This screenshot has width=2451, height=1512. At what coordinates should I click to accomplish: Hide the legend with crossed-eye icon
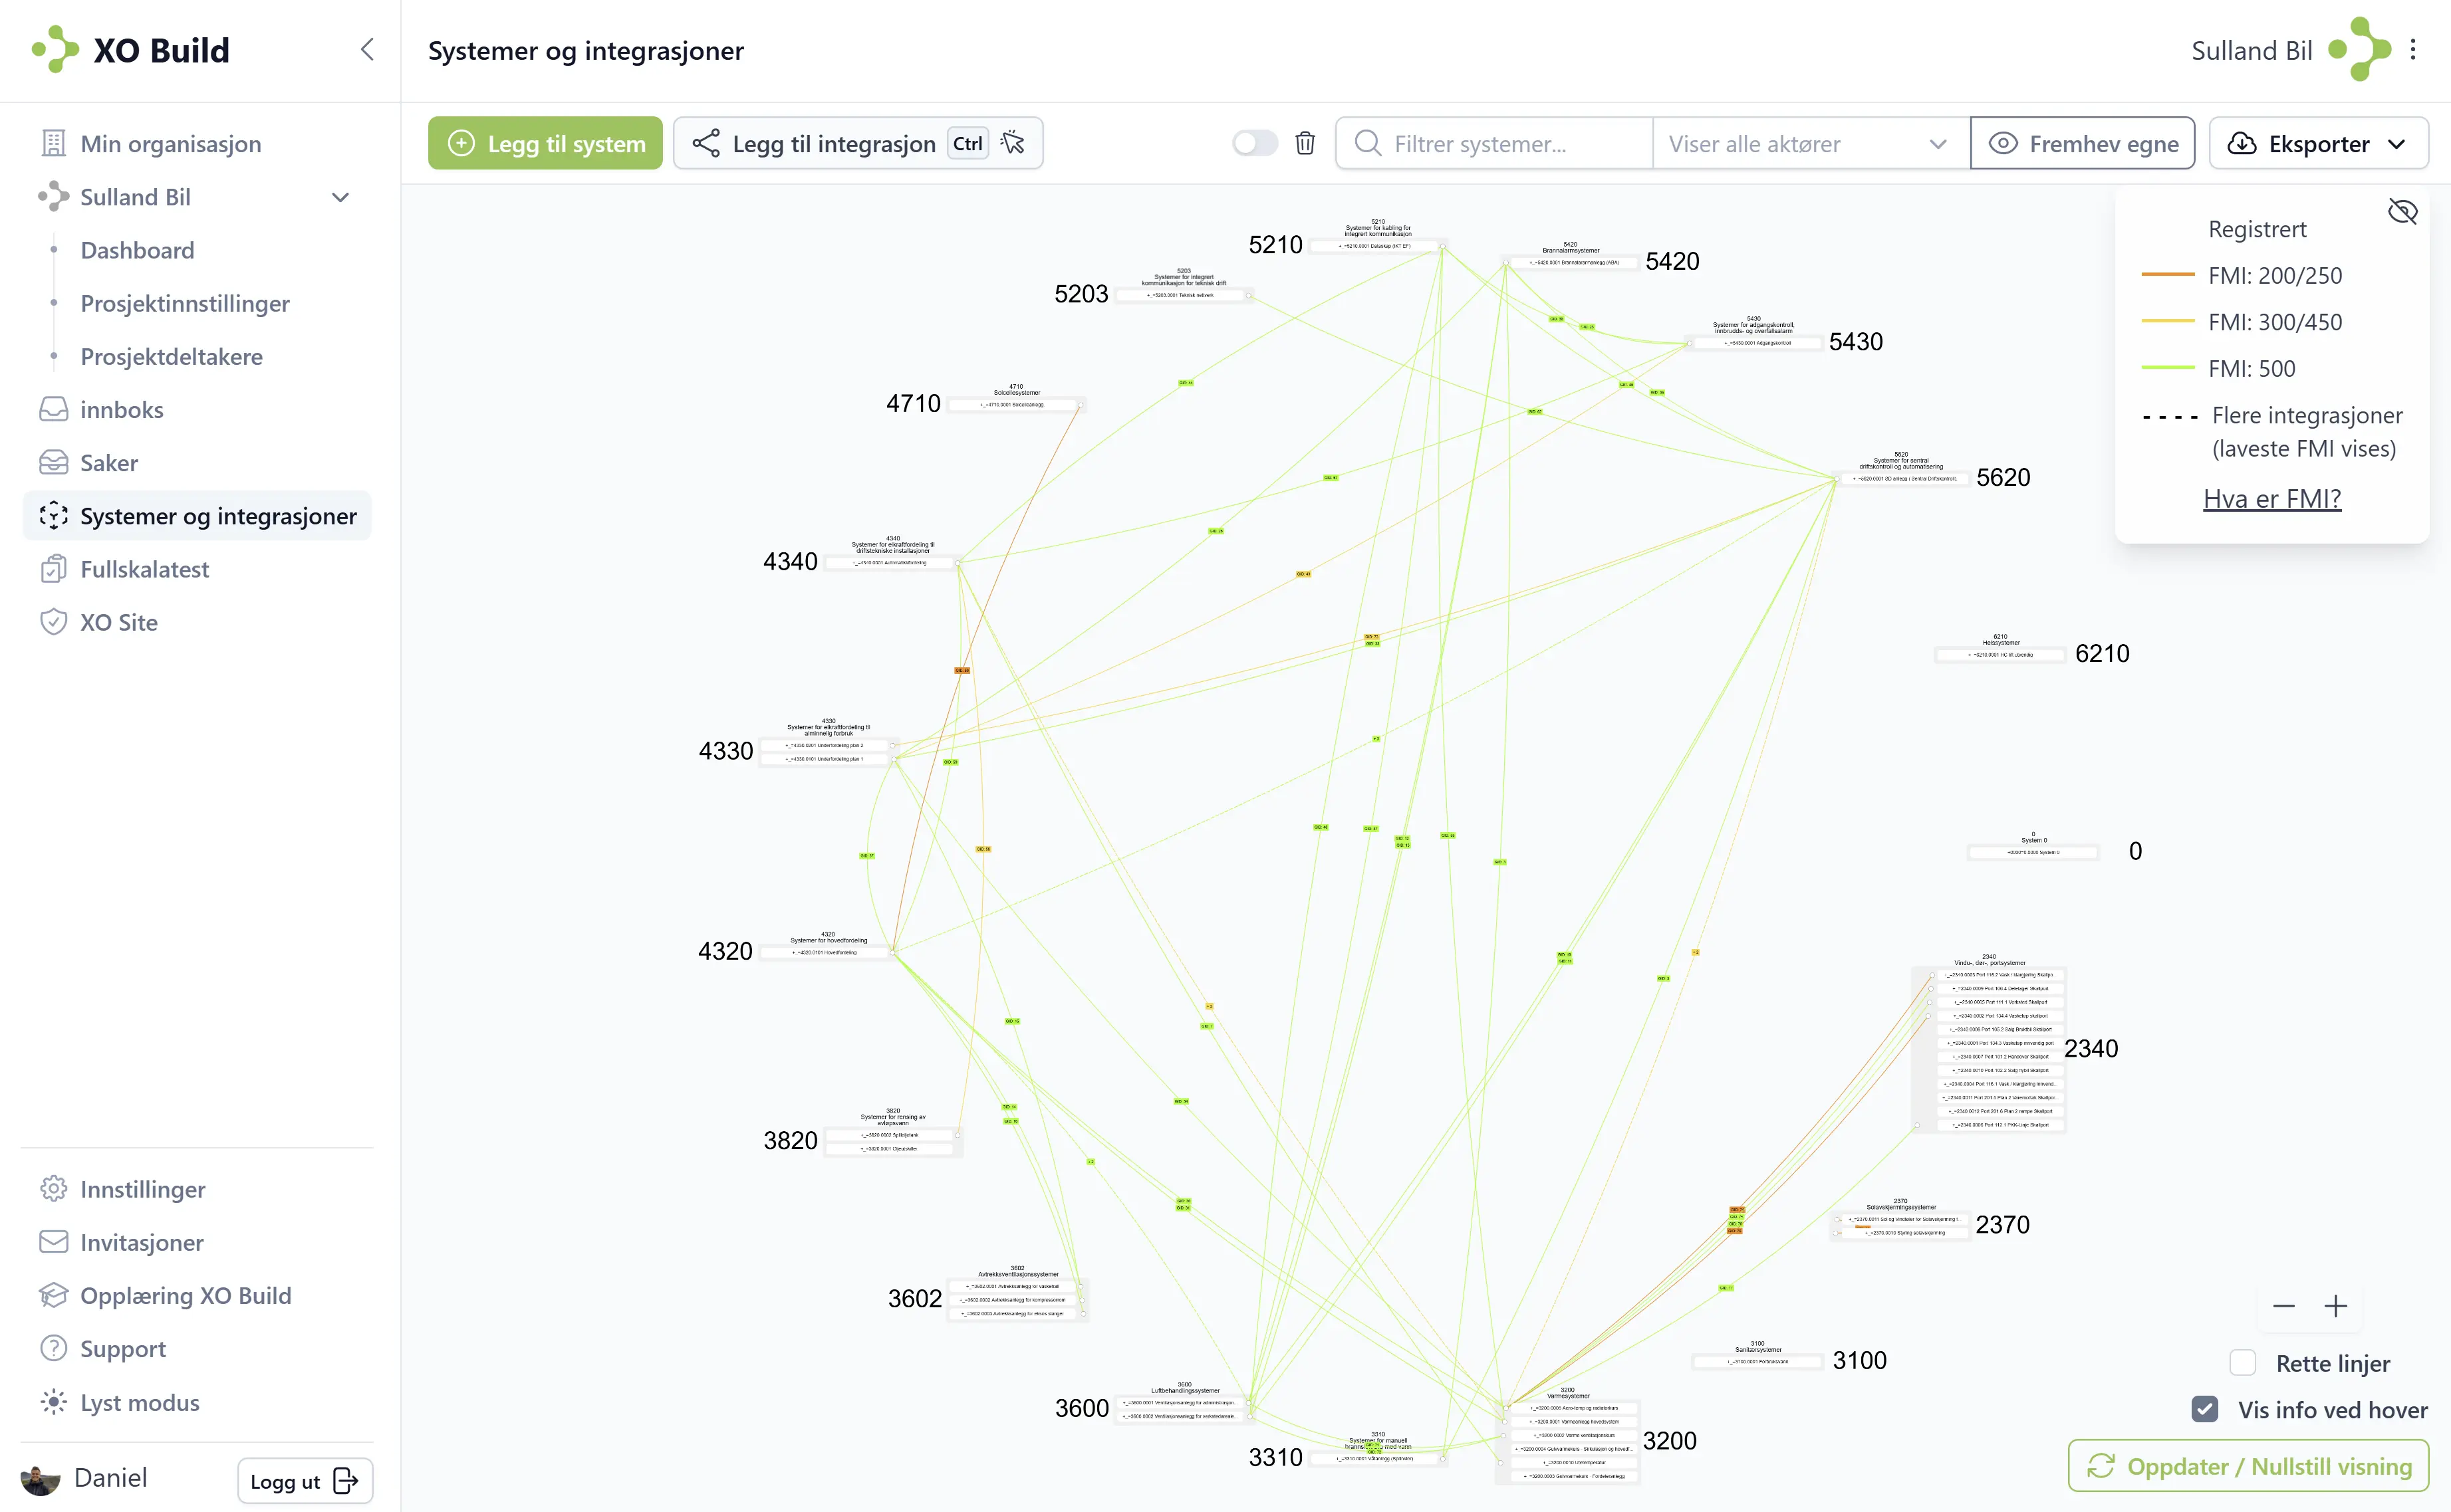point(2402,212)
